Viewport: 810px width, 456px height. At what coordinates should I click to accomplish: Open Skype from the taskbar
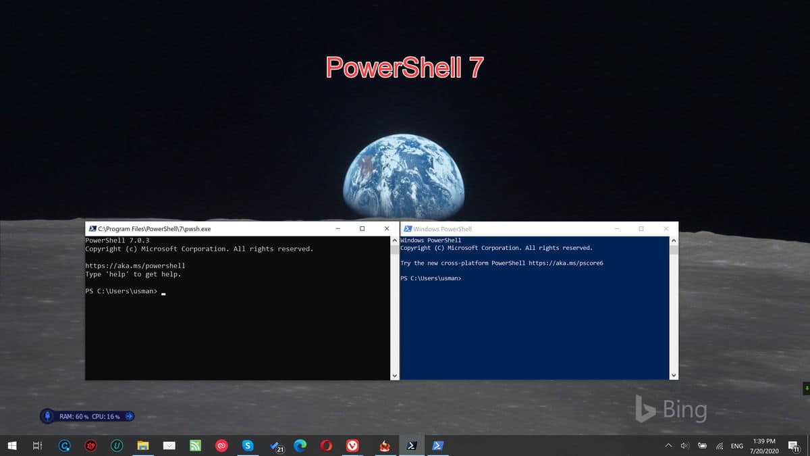click(x=248, y=446)
